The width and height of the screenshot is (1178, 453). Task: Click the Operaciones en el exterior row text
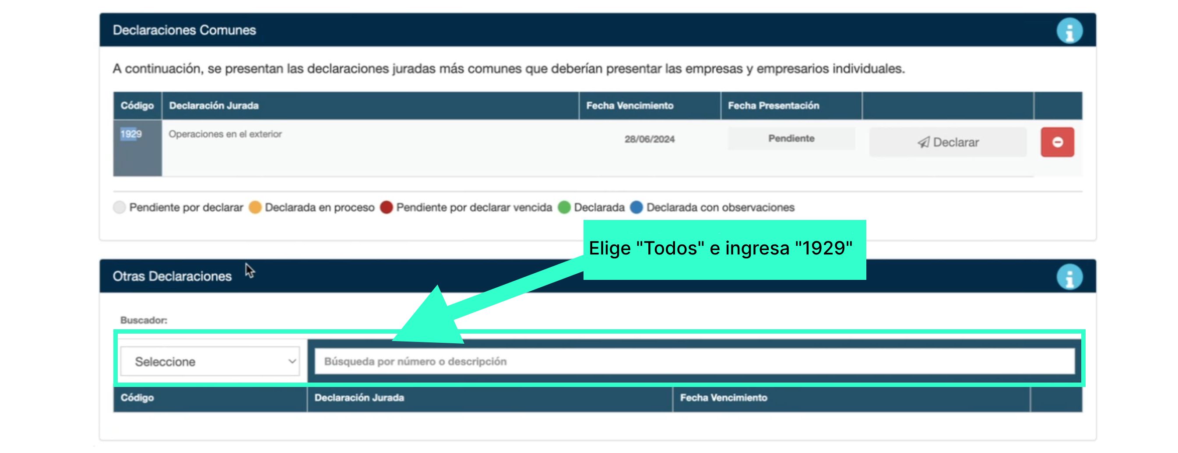coord(225,134)
